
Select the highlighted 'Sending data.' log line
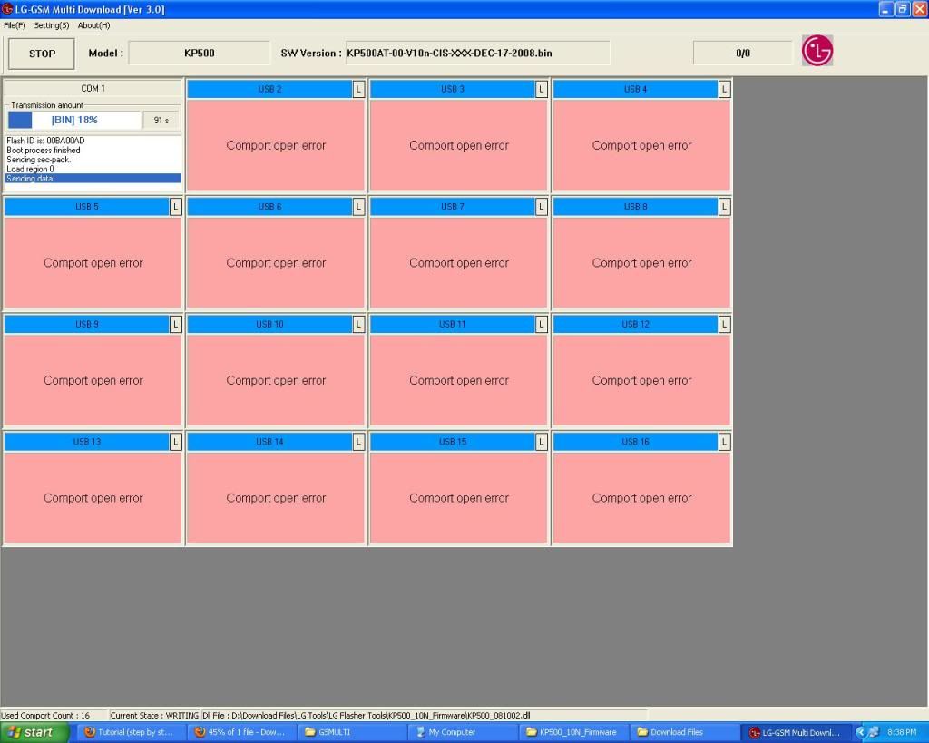pos(93,179)
